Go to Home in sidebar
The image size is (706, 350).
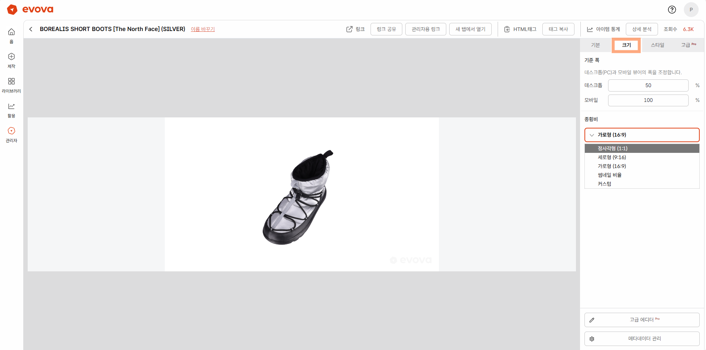coord(11,35)
